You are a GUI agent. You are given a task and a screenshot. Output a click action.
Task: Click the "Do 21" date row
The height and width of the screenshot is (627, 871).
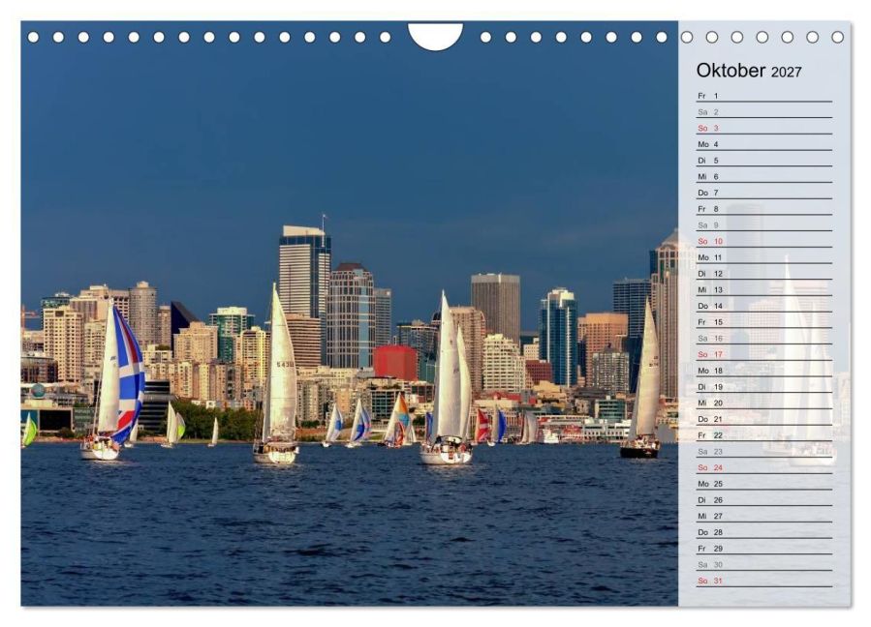(x=764, y=419)
